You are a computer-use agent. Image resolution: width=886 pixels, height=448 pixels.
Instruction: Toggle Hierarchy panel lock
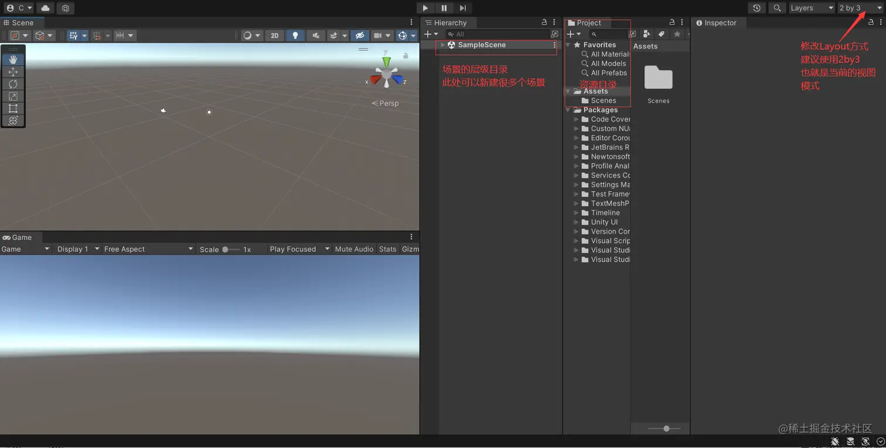(x=544, y=22)
